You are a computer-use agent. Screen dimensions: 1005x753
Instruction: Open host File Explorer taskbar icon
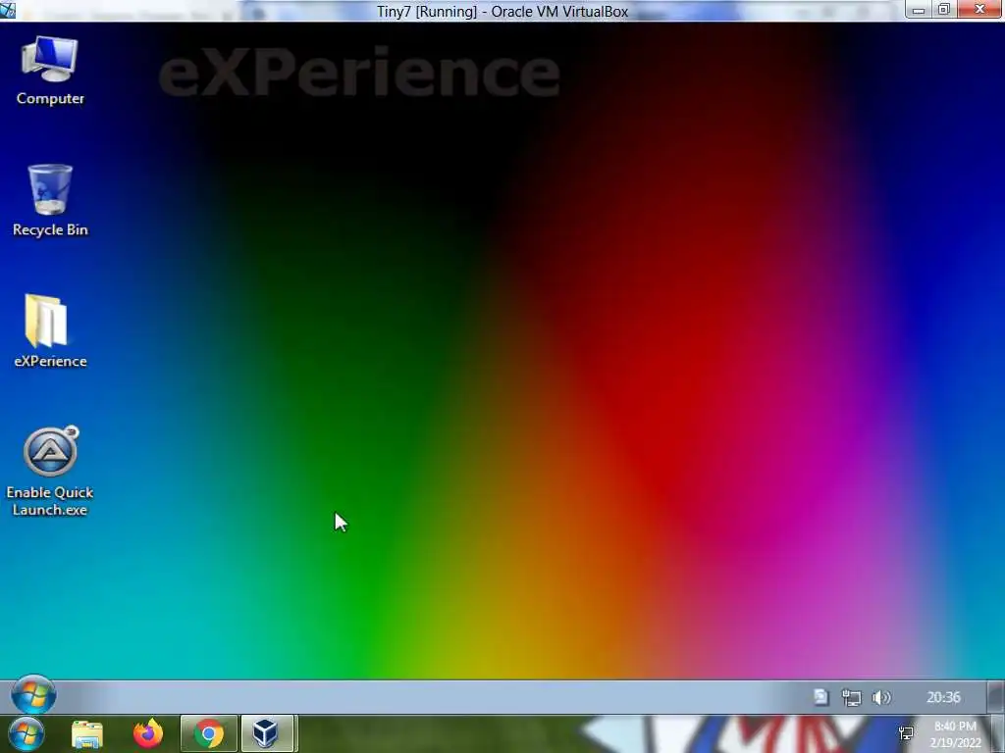pyautogui.click(x=87, y=733)
